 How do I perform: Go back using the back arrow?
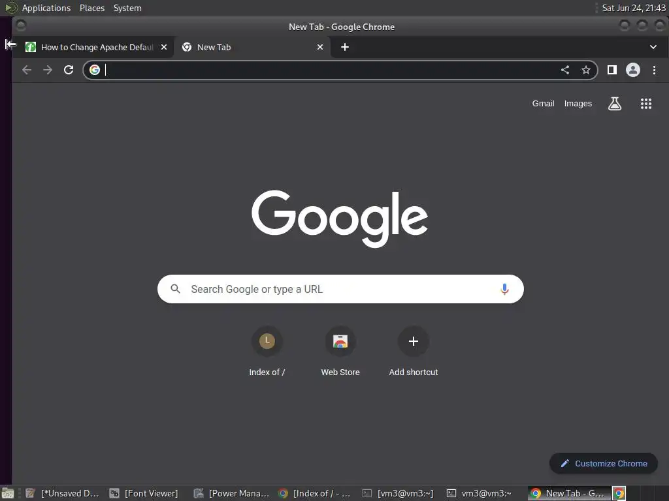(x=27, y=70)
